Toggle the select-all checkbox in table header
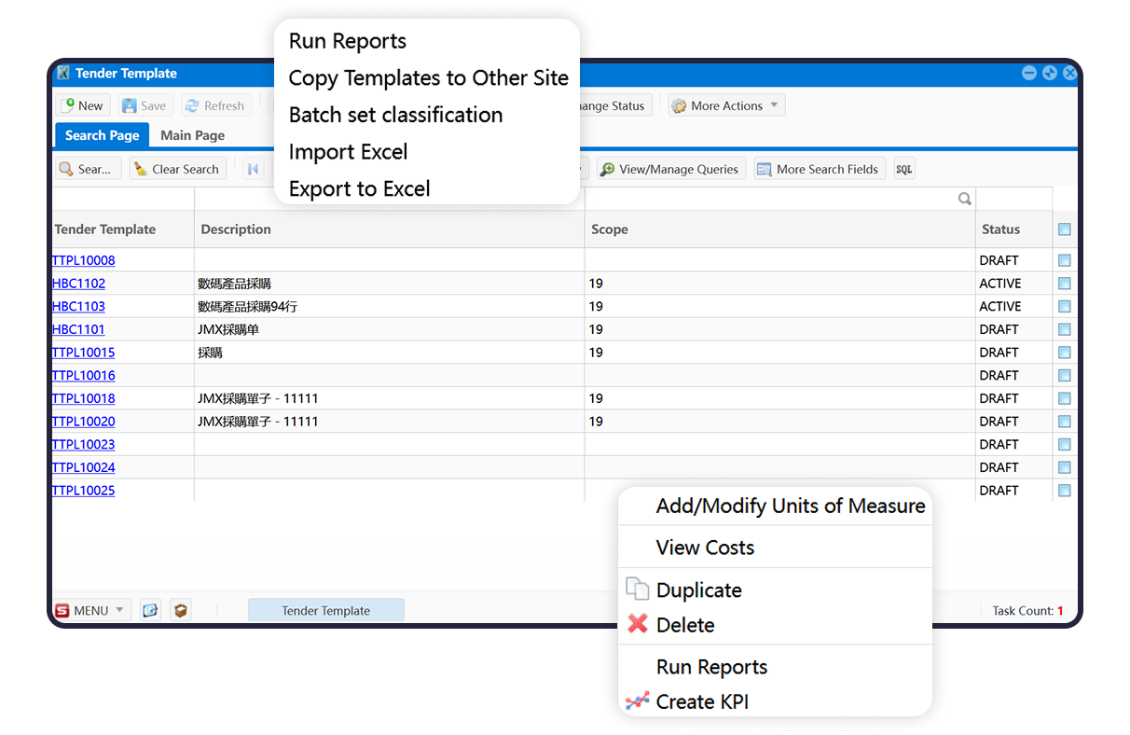The image size is (1130, 735). [1065, 229]
